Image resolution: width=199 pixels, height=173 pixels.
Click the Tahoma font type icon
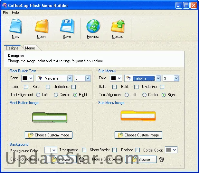(x=128, y=78)
